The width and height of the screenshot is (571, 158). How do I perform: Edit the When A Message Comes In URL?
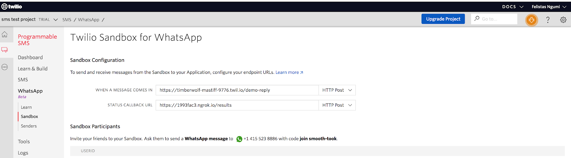click(x=237, y=90)
